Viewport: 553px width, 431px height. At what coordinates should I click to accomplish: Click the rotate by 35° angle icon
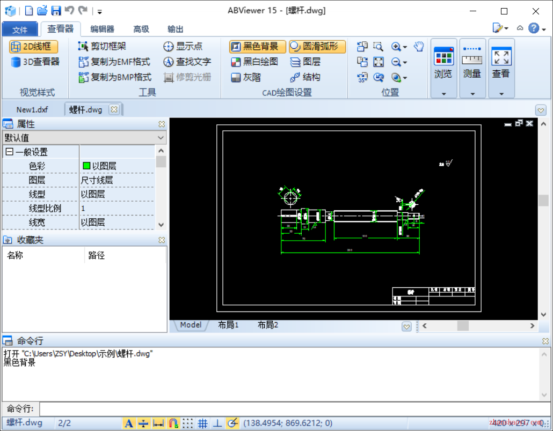click(x=362, y=78)
